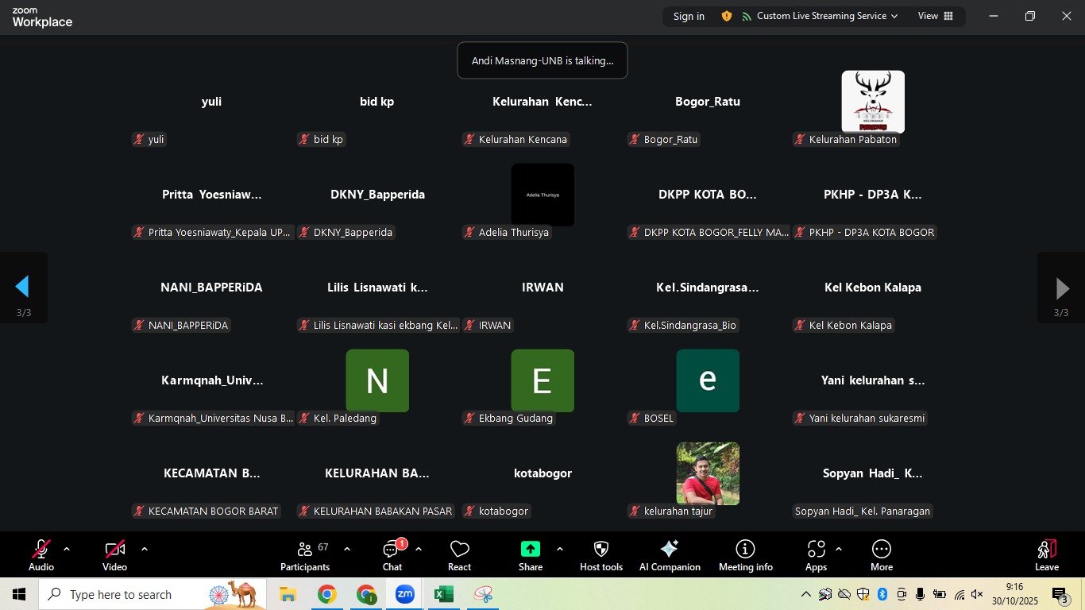Unmute microphone with the Audio button

click(x=41, y=555)
